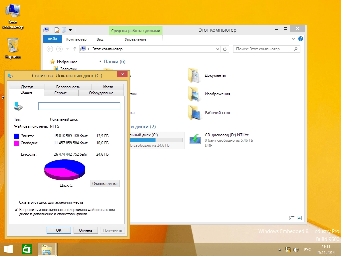Image resolution: width=341 pixels, height=256 pixels.
Task: Select the Общие tab in properties
Action: tap(26, 92)
